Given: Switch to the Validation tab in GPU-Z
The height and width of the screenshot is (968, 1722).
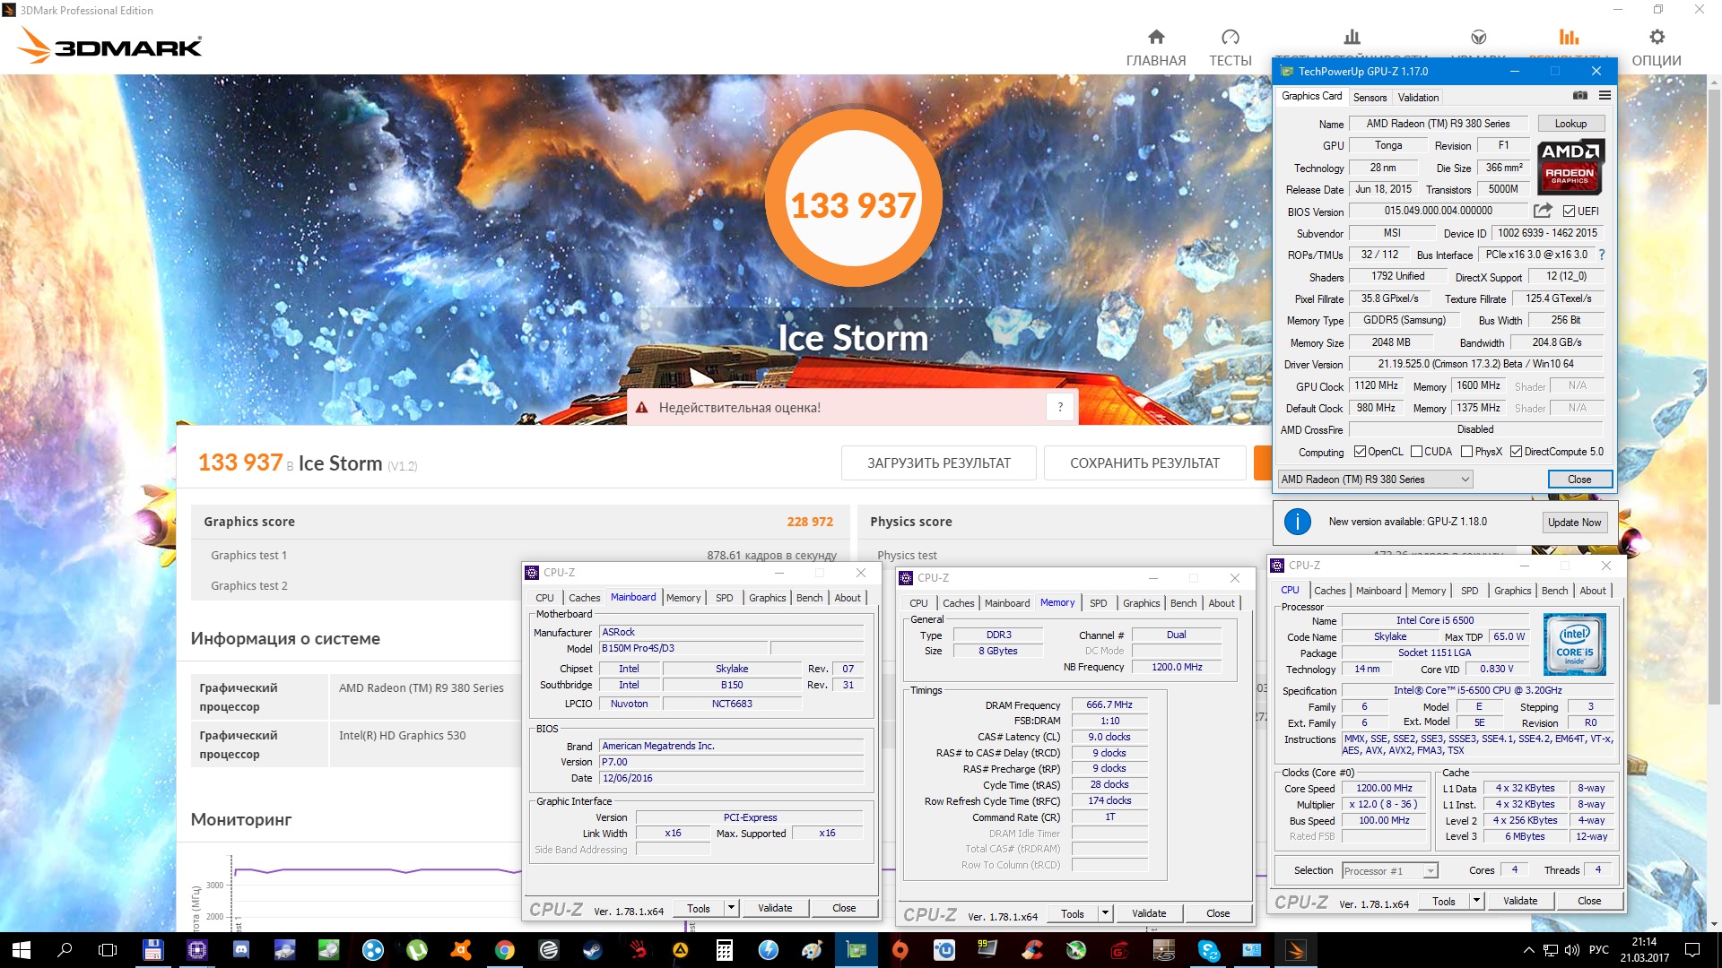Looking at the screenshot, I should (x=1418, y=97).
